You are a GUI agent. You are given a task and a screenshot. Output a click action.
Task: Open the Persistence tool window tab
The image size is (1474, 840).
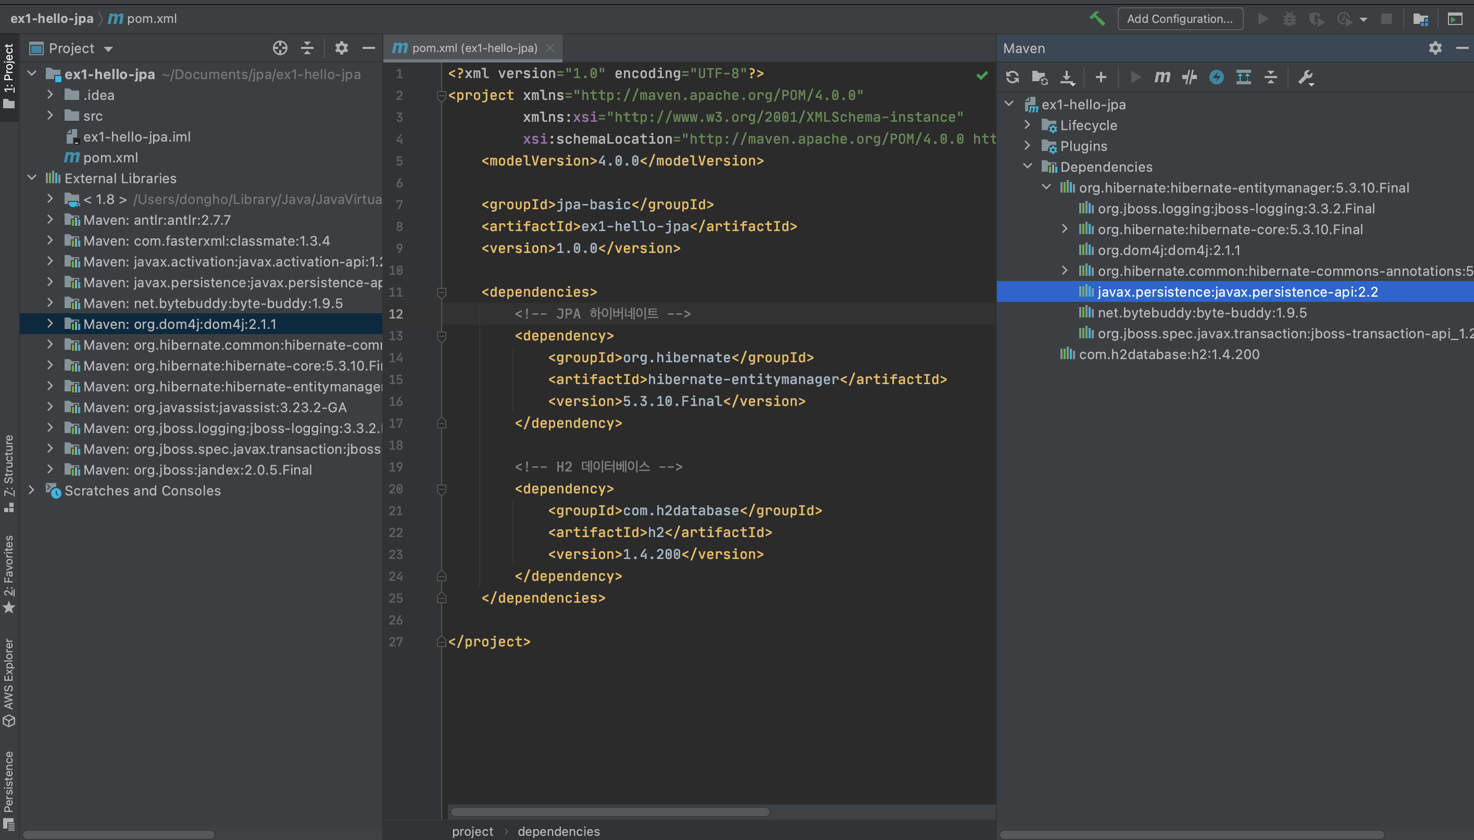pos(9,788)
